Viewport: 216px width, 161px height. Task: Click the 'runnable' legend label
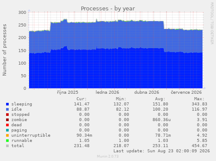pos(22,141)
